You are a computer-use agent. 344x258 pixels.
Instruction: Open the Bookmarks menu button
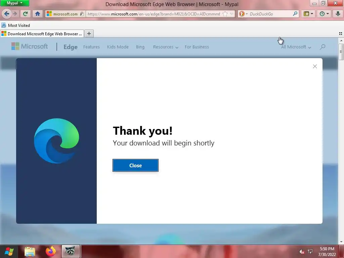pos(308,14)
